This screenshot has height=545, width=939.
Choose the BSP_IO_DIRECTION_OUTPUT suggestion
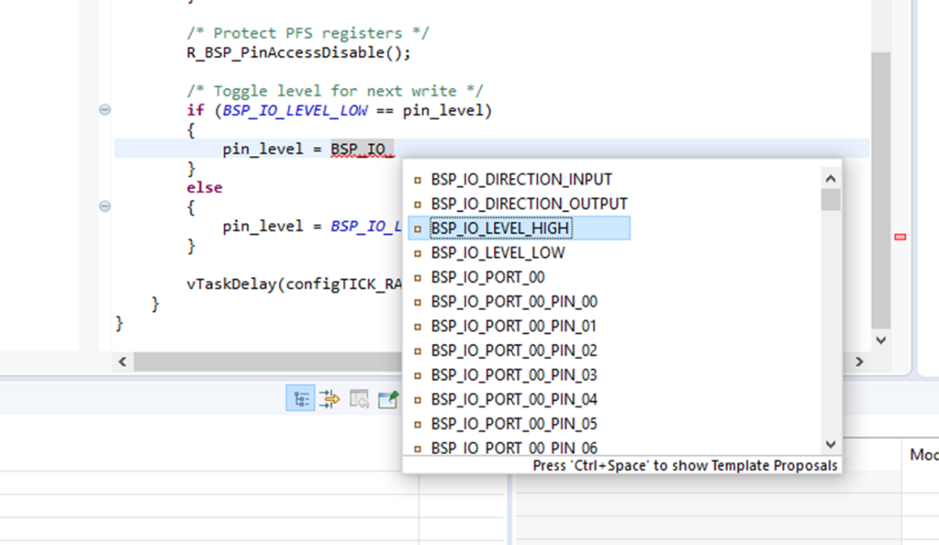[530, 204]
